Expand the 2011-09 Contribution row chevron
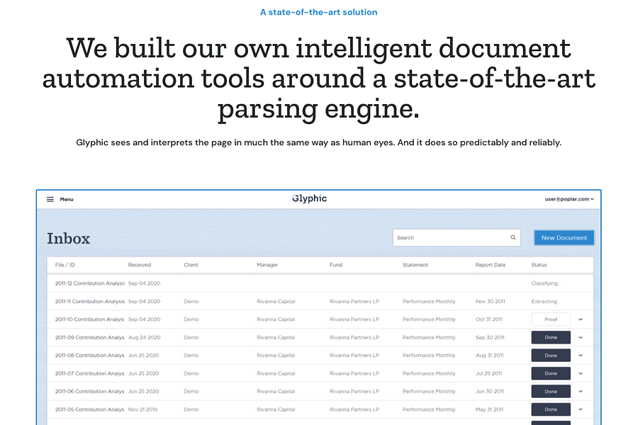This screenshot has width=633, height=425. (x=580, y=337)
